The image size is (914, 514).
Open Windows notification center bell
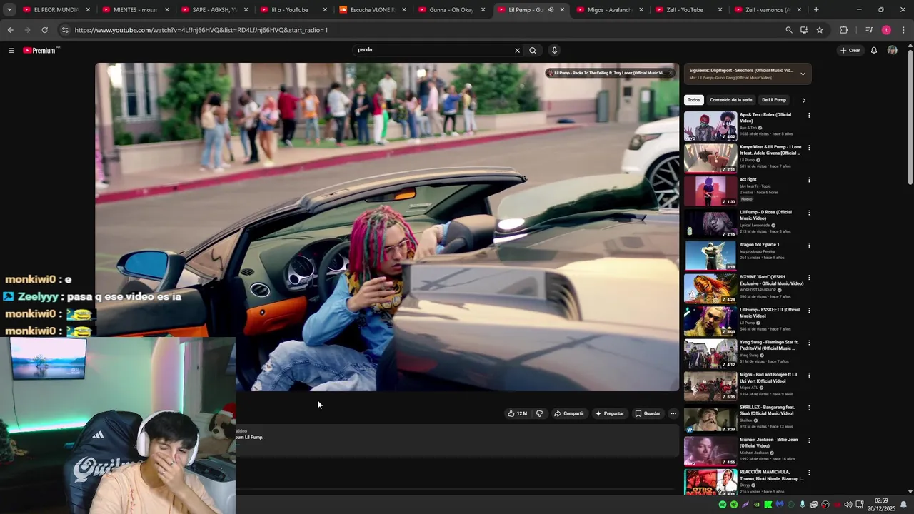(903, 505)
